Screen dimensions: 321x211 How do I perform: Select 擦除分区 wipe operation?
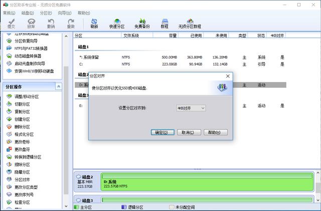(x=18, y=164)
